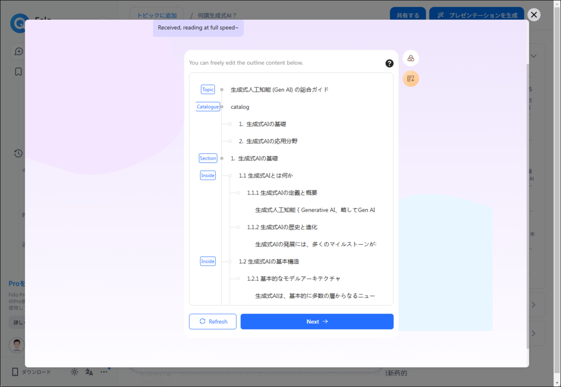Click the Received, reading at full speed~ message
The image size is (561, 387).
coord(198,27)
